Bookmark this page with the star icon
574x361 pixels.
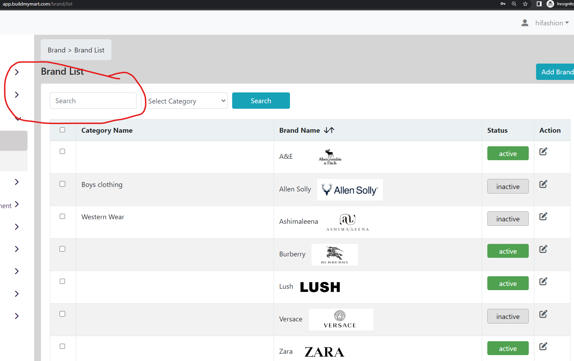[525, 4]
